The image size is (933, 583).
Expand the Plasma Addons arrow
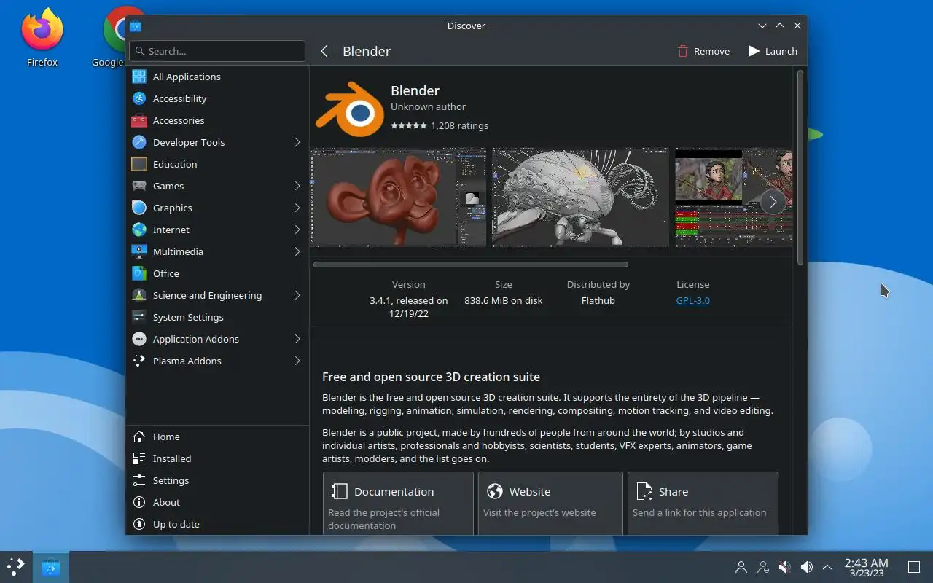click(297, 361)
